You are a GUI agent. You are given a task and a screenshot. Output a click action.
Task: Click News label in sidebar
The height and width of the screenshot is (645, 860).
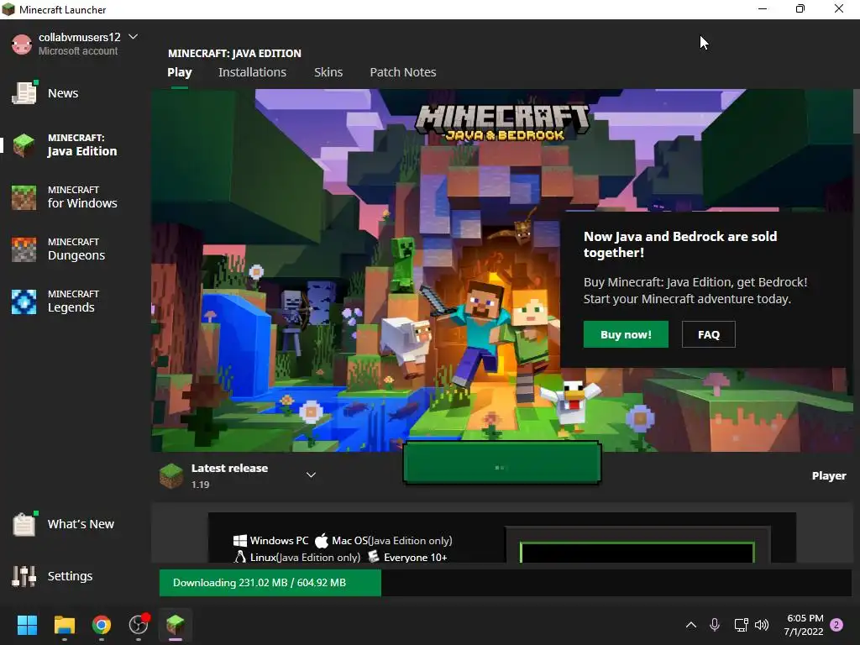click(x=63, y=93)
